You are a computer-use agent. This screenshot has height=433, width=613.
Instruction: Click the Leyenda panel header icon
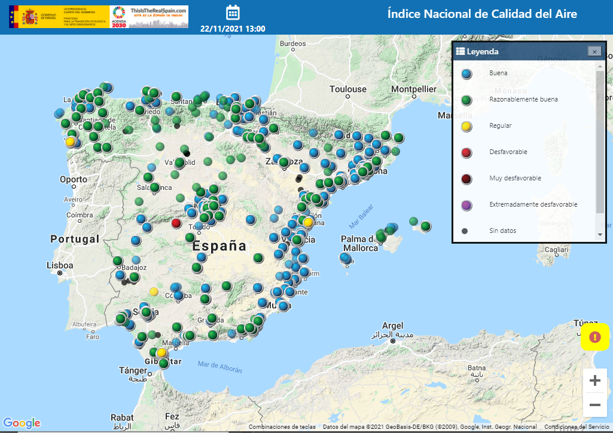pos(460,51)
